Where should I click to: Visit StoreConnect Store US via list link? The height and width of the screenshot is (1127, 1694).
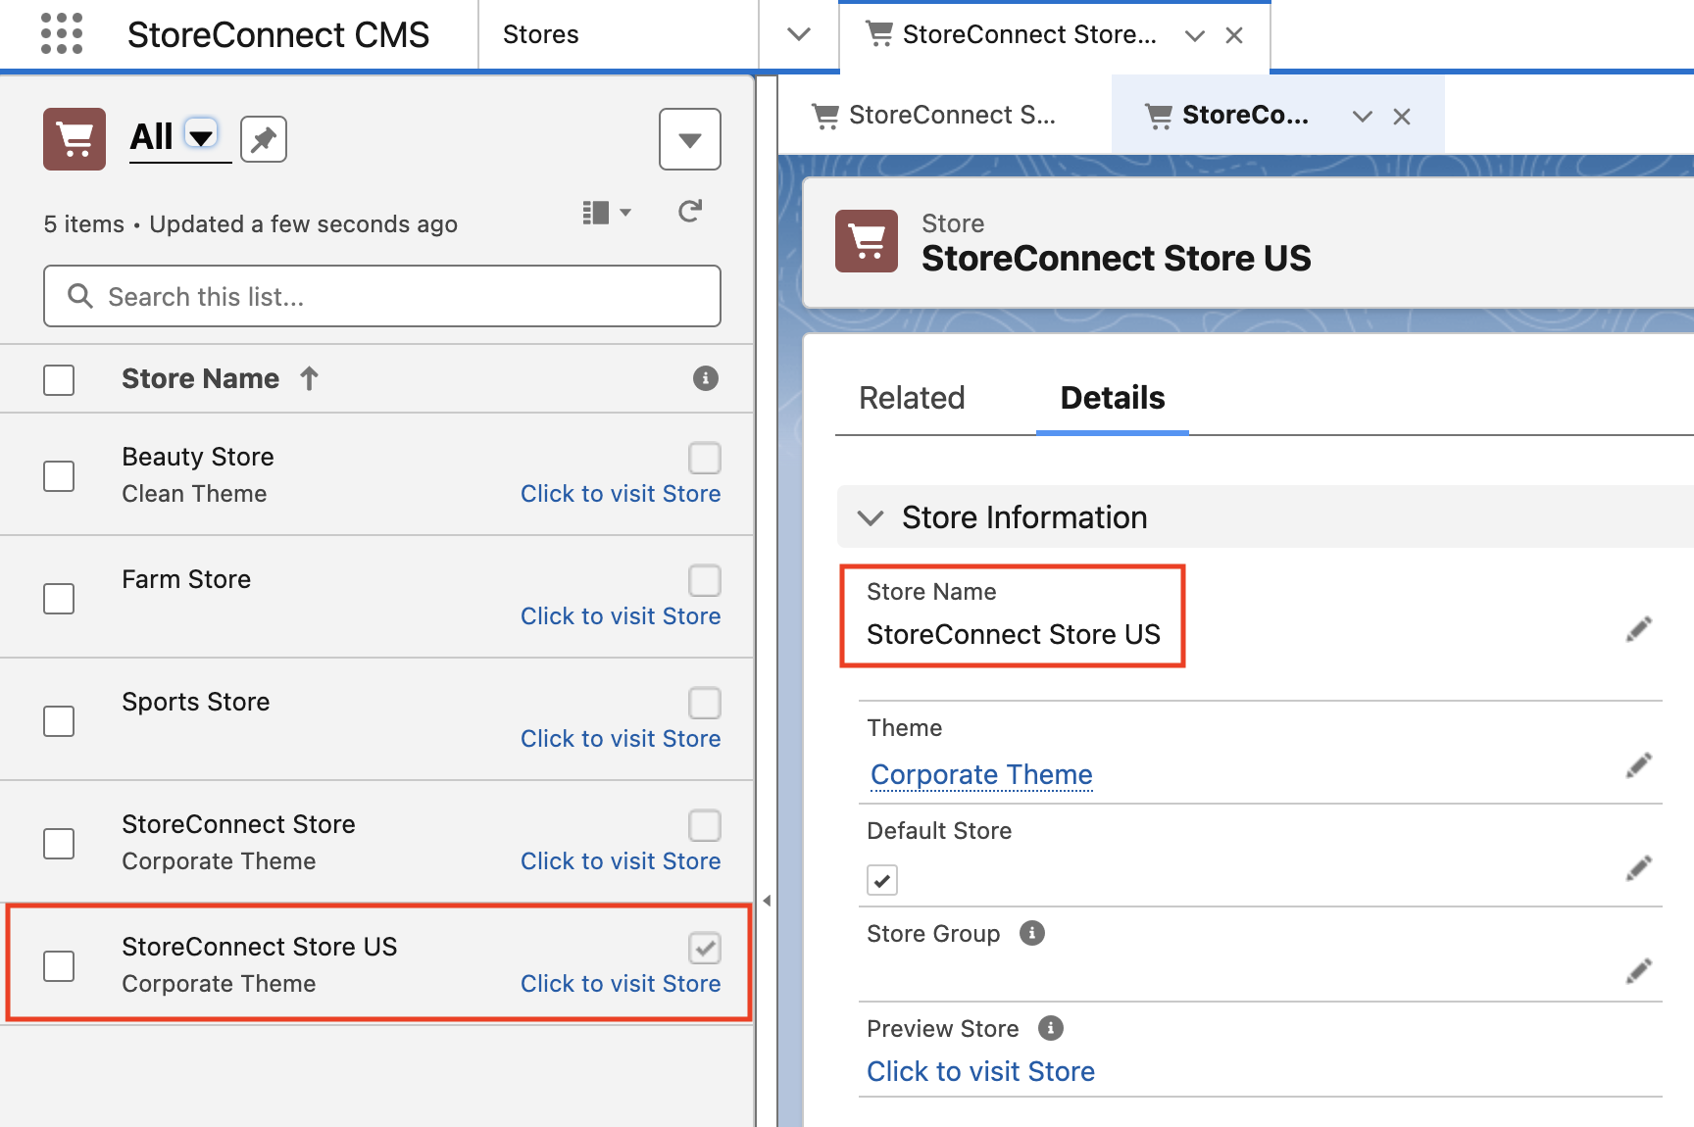point(621,984)
